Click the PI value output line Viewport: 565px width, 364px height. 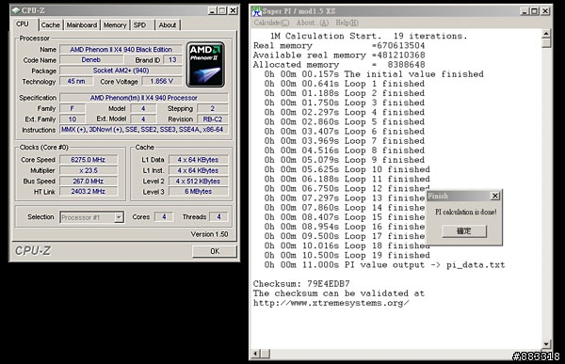click(x=384, y=265)
